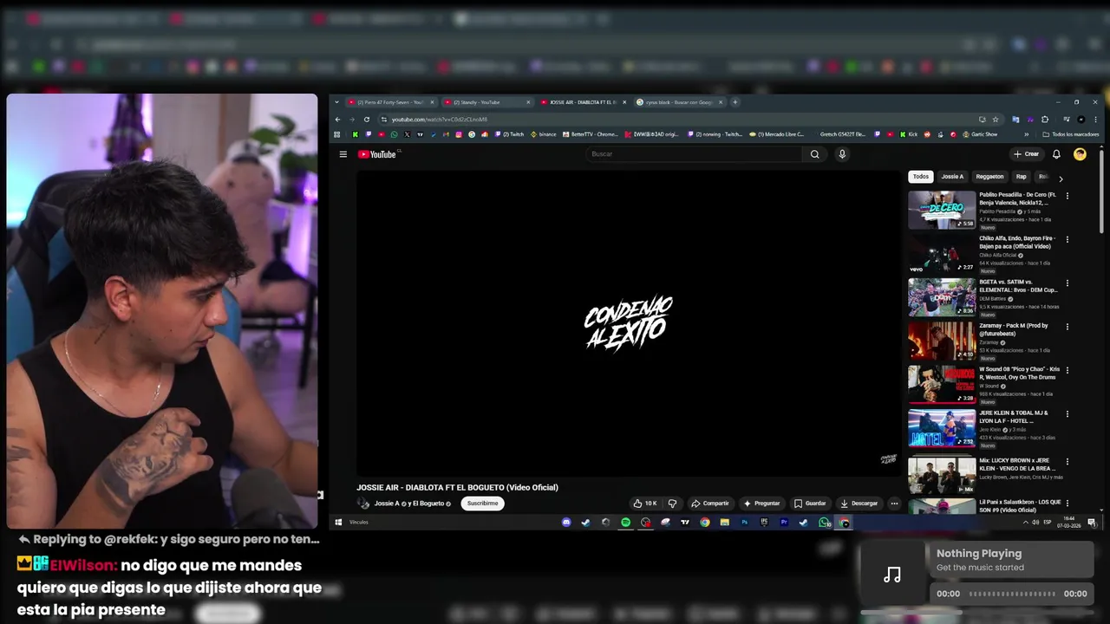The width and height of the screenshot is (1110, 624).
Task: Select the Todos filter chip
Action: [x=920, y=177]
